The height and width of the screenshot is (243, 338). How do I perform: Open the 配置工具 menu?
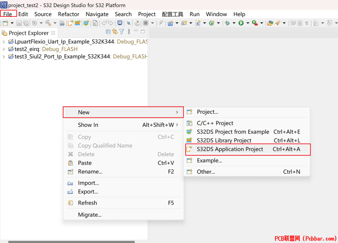coord(172,14)
